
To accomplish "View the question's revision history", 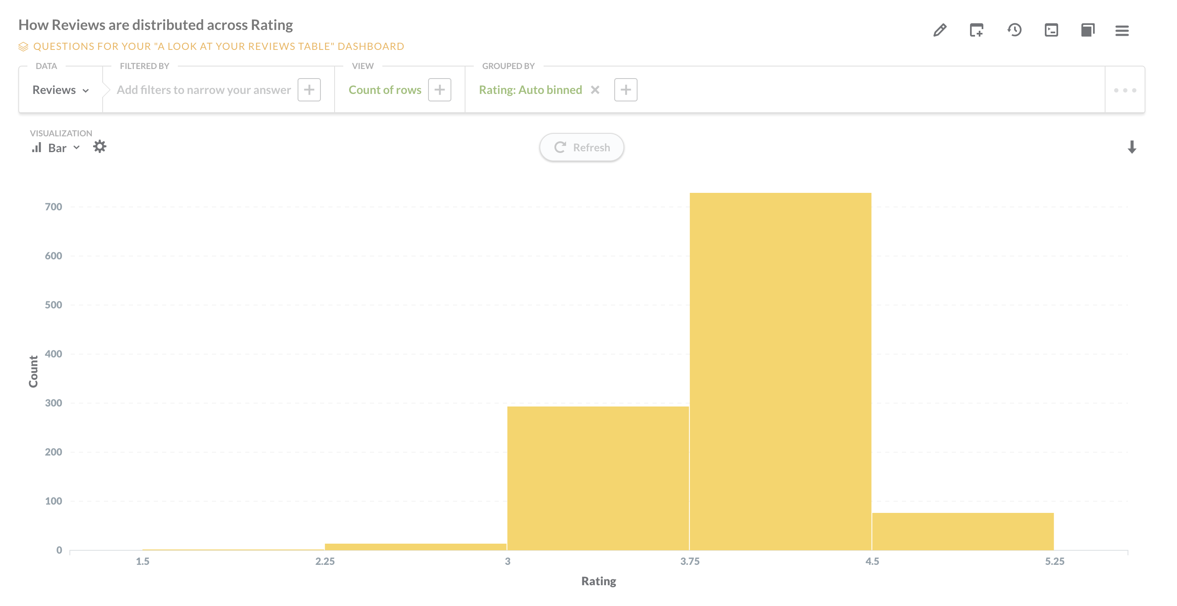I will point(1014,30).
